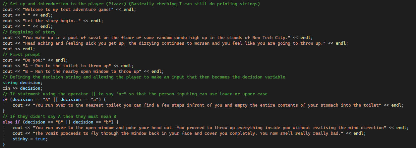Screen dimensions: 416x148
Task: Click the "You wake up in a pool" string
Action: 156,38
